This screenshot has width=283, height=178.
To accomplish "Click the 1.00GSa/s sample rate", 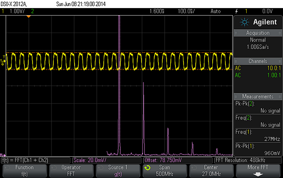I will 258,47.
